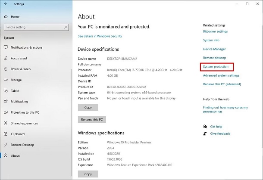The height and width of the screenshot is (180, 263).
Task: Click the Rename this PC button
Action: pos(92,119)
